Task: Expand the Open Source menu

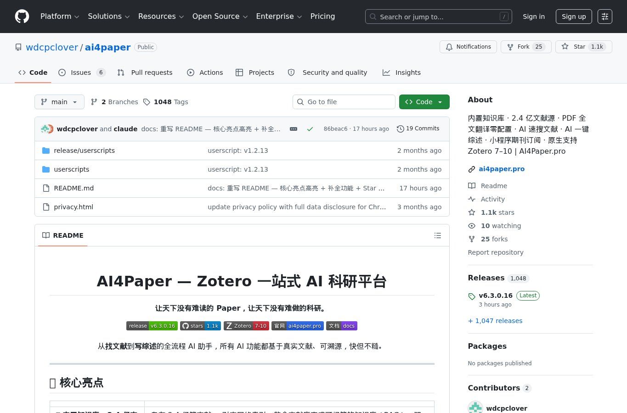Action: tap(220, 17)
